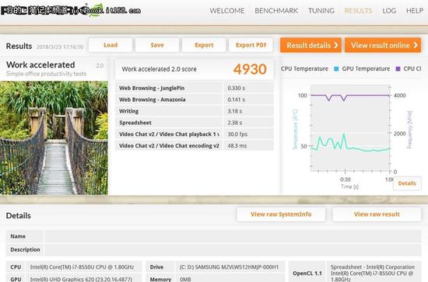The height and width of the screenshot is (282, 428).
Task: Open the TUNING tab
Action: (321, 11)
